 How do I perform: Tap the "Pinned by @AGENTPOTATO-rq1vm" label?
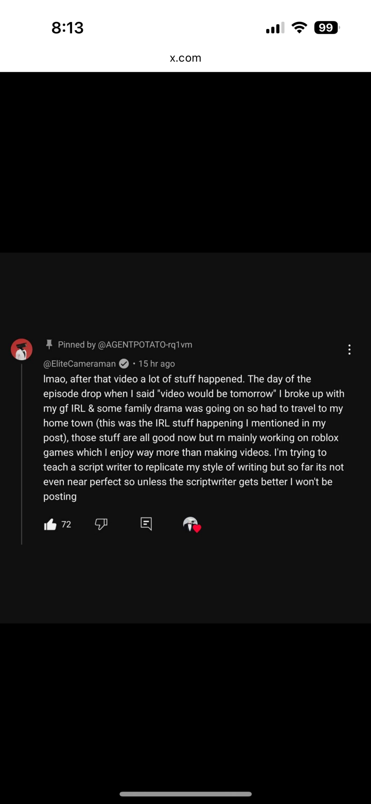(125, 345)
